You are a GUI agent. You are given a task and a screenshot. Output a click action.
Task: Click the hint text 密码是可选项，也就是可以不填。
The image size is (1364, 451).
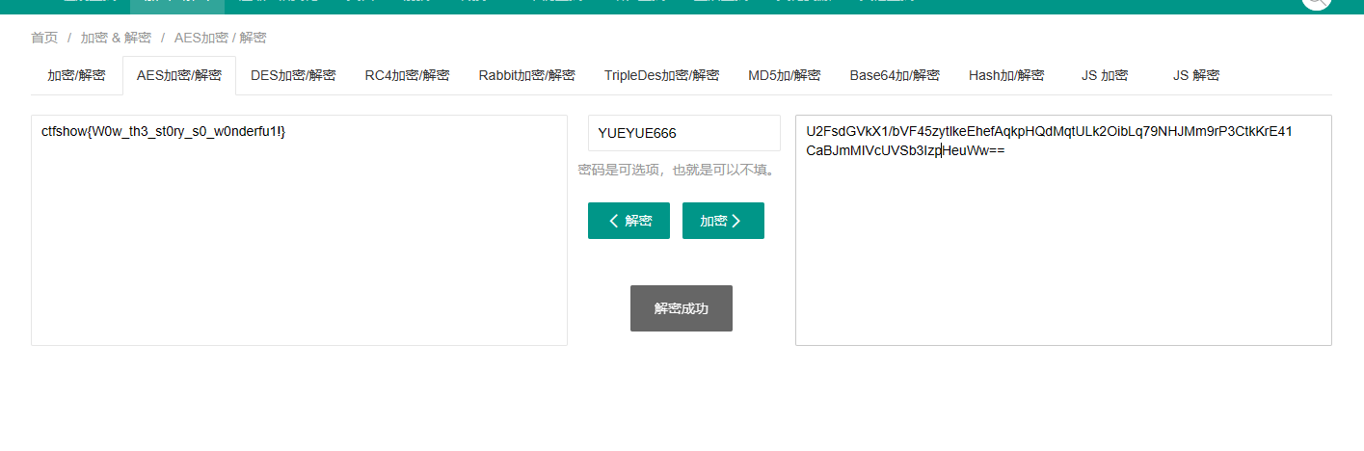pyautogui.click(x=678, y=170)
